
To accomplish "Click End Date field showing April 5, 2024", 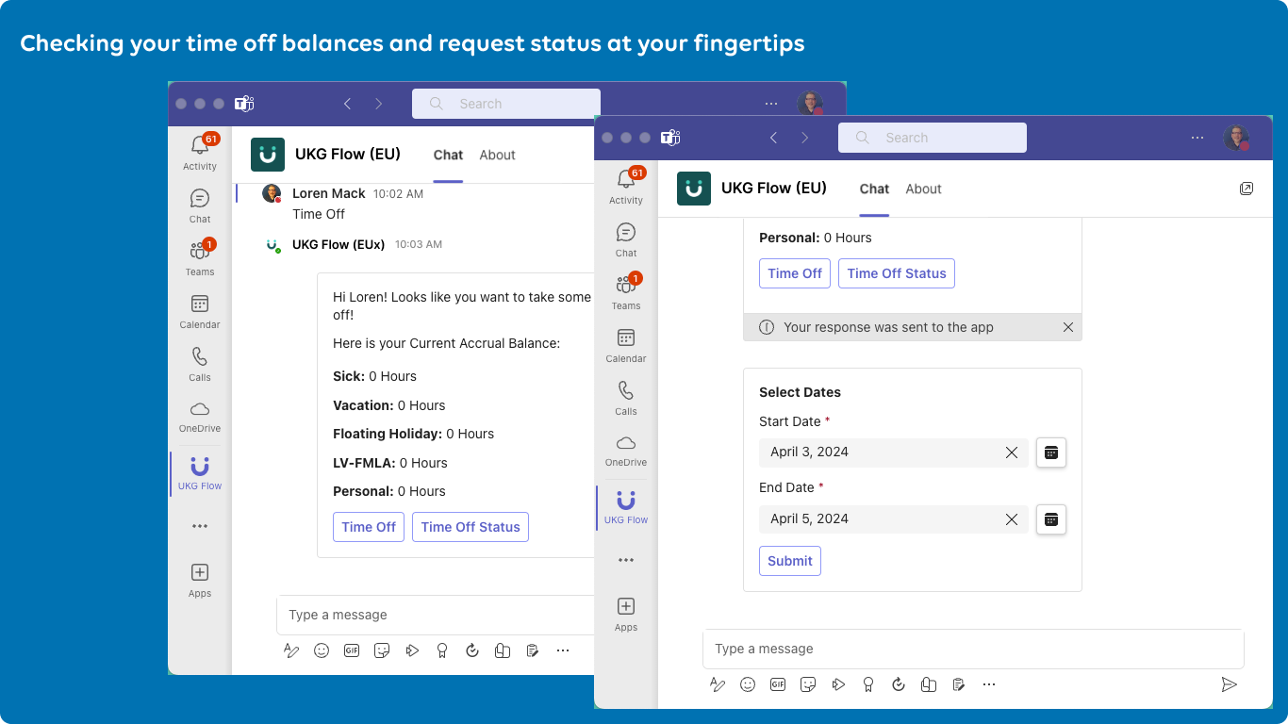I will pos(894,519).
